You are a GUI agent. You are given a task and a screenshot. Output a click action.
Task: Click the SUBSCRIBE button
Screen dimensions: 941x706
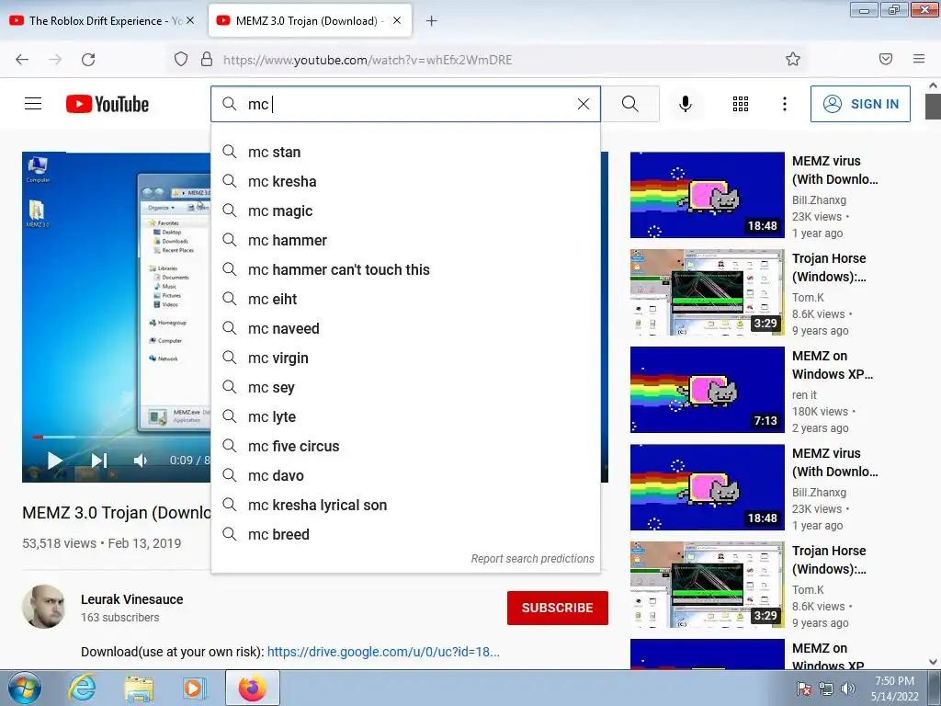pyautogui.click(x=557, y=608)
